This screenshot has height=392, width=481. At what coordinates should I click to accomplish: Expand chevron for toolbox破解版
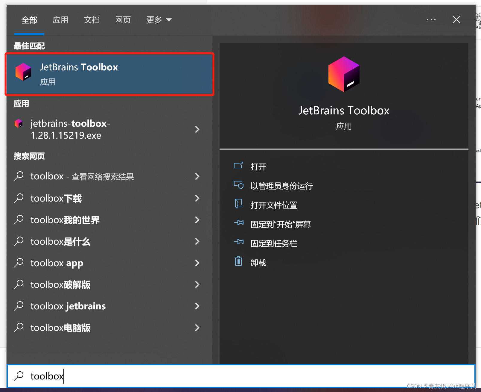click(197, 284)
